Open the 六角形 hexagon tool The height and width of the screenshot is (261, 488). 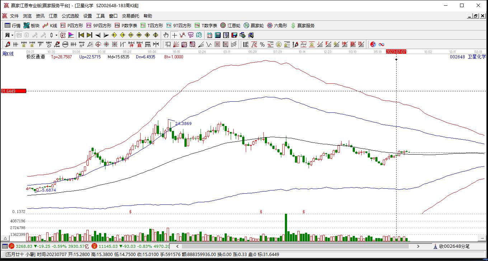pyautogui.click(x=277, y=25)
